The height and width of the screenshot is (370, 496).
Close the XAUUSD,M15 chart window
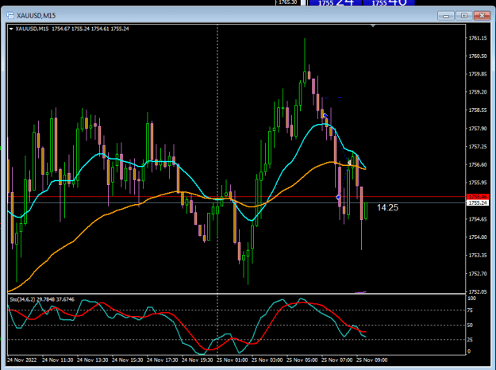click(482, 16)
